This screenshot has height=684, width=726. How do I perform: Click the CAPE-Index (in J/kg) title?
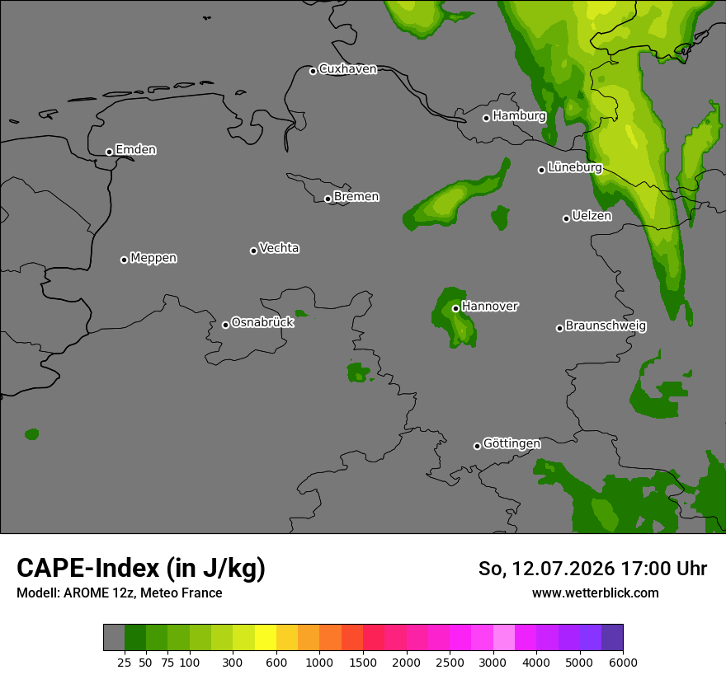tap(141, 568)
